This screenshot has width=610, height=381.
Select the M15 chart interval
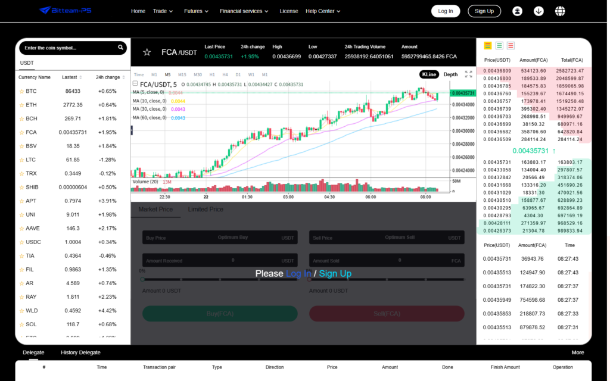(x=182, y=74)
